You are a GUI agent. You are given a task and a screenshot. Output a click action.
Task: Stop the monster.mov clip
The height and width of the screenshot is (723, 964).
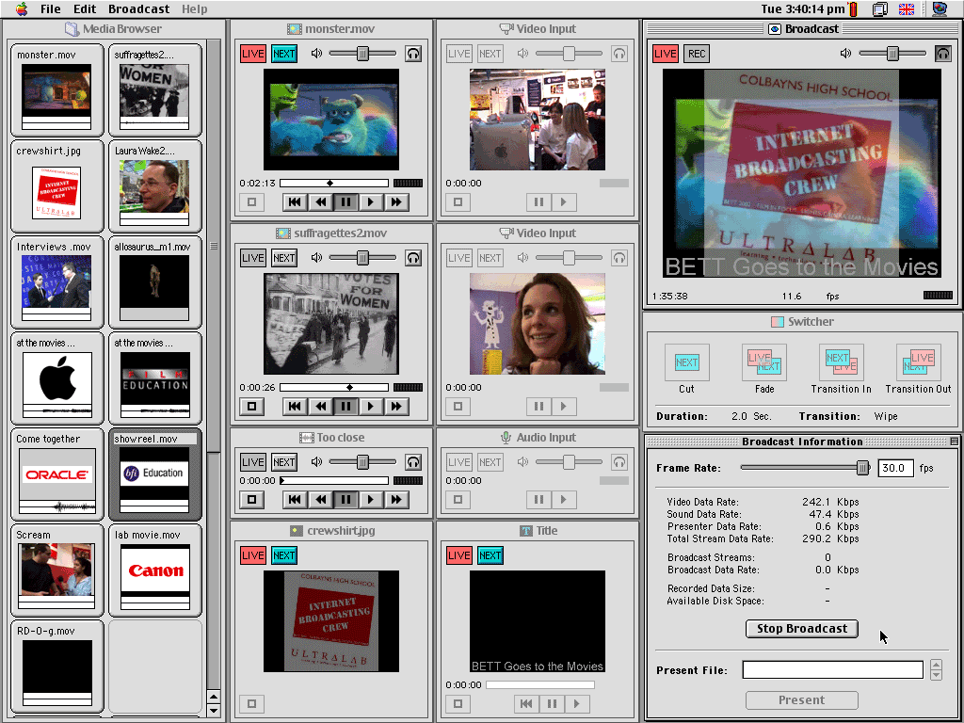coord(251,201)
